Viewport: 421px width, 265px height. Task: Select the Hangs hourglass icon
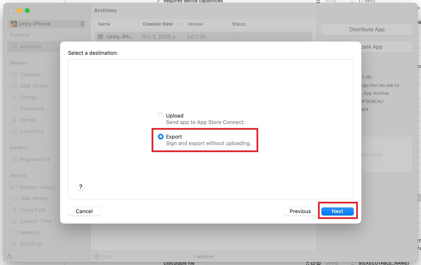[14, 120]
